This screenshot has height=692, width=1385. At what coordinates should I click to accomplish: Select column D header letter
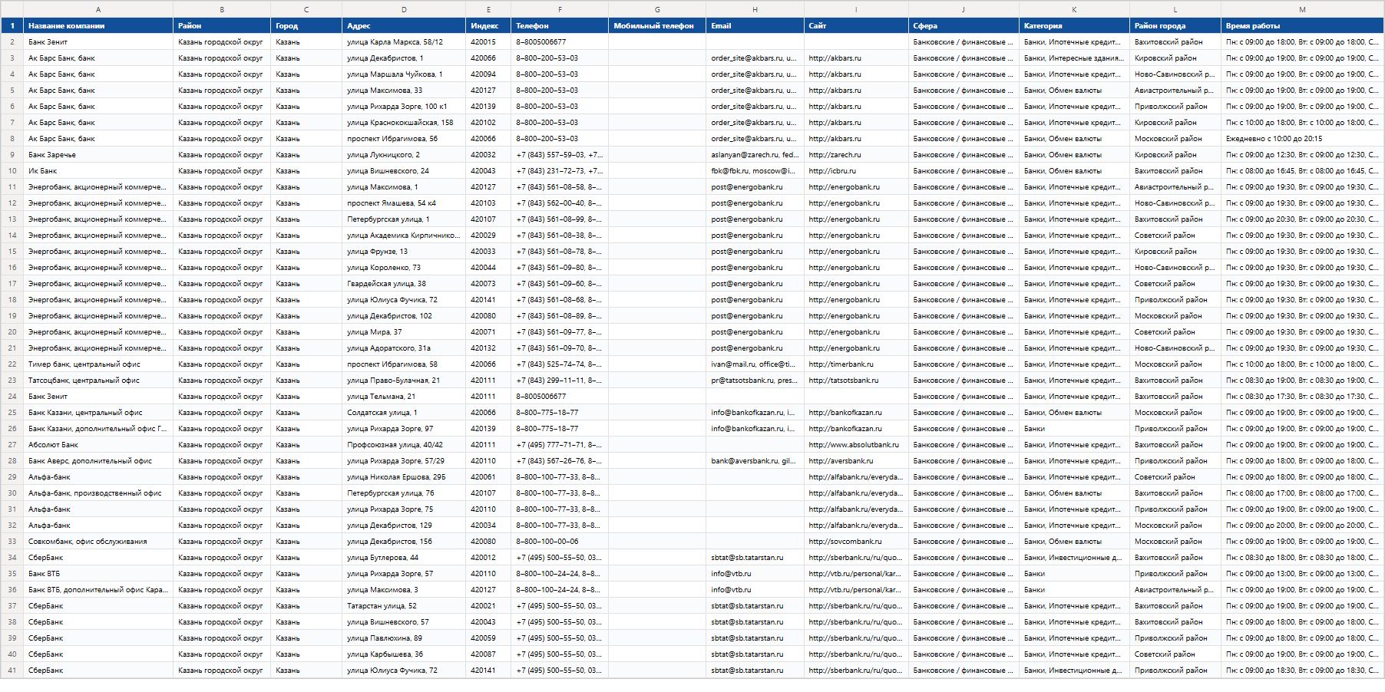404,9
